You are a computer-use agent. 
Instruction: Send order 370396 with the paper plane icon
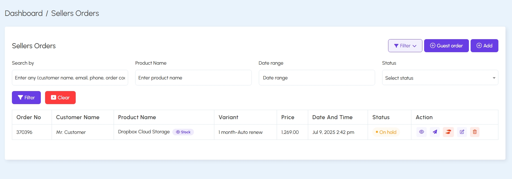pyautogui.click(x=435, y=132)
